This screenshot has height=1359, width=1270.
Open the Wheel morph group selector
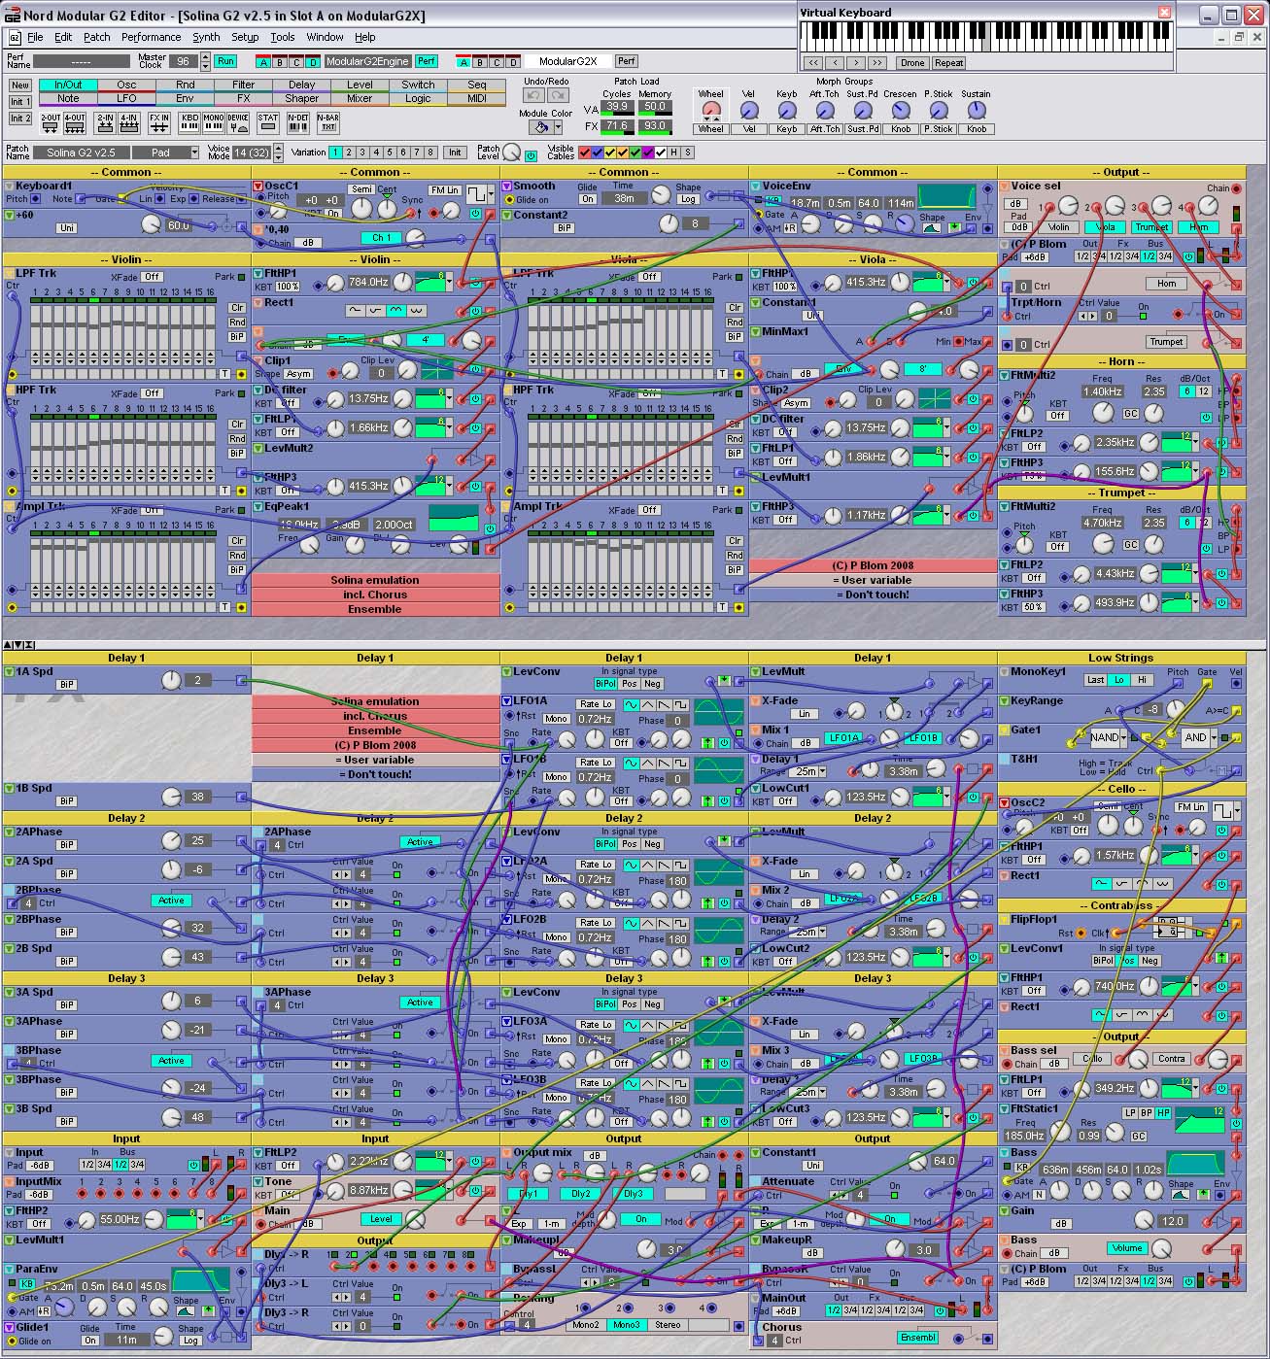(x=710, y=129)
